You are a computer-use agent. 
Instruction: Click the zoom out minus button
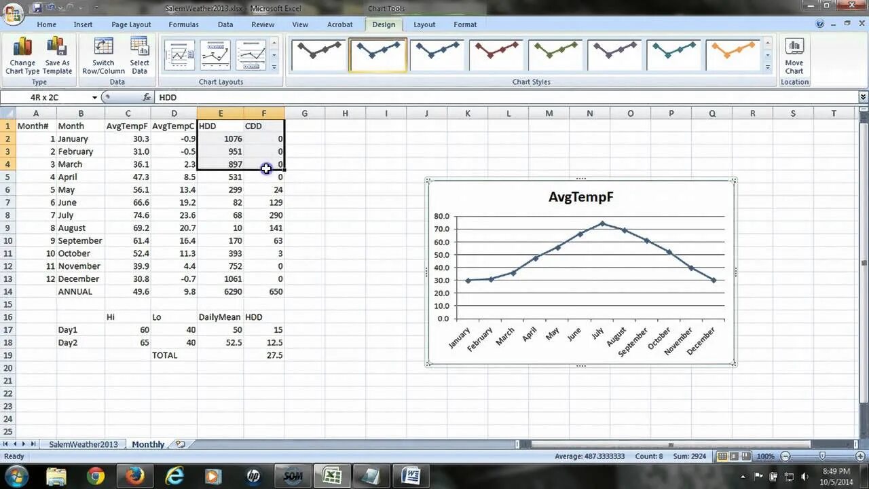[x=785, y=456]
